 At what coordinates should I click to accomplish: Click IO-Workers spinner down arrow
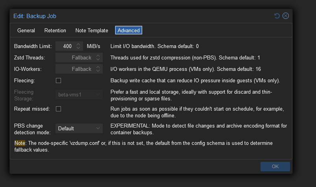[x=98, y=71]
